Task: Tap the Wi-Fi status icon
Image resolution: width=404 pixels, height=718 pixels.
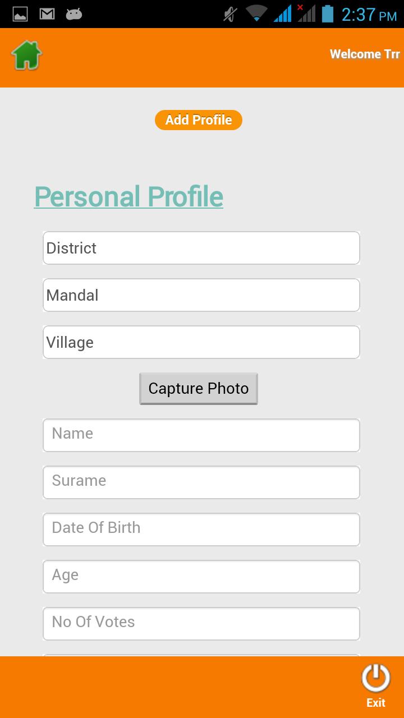Action: pos(256,13)
